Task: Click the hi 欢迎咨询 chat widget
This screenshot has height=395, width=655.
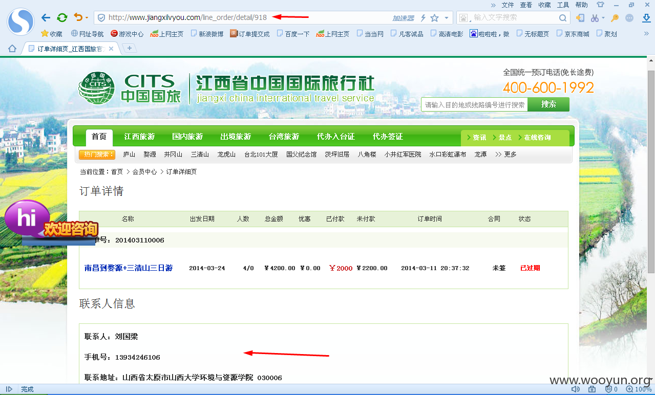Action: [51, 222]
